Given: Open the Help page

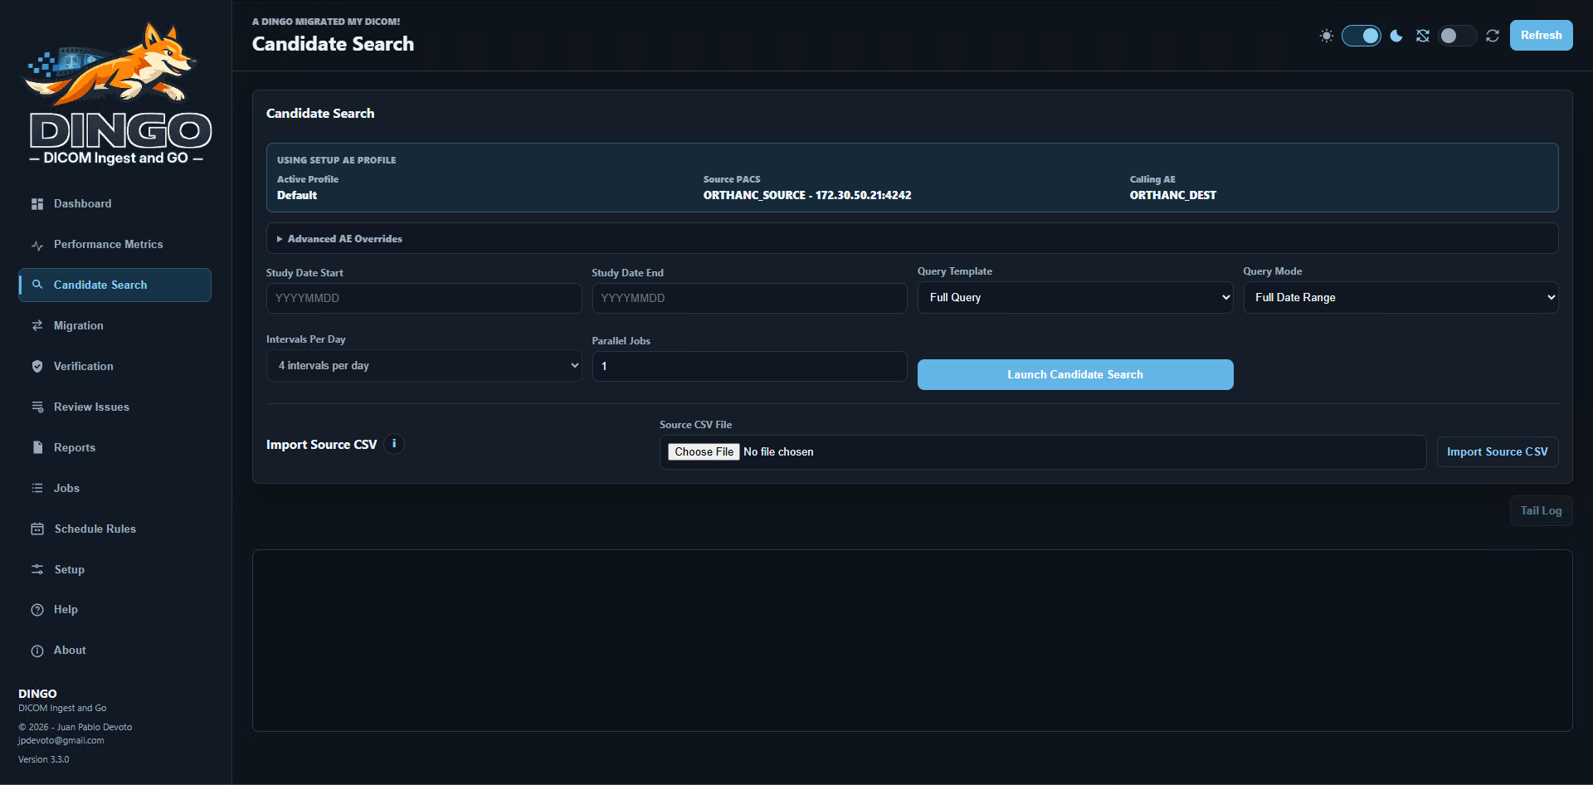Looking at the screenshot, I should click(114, 610).
